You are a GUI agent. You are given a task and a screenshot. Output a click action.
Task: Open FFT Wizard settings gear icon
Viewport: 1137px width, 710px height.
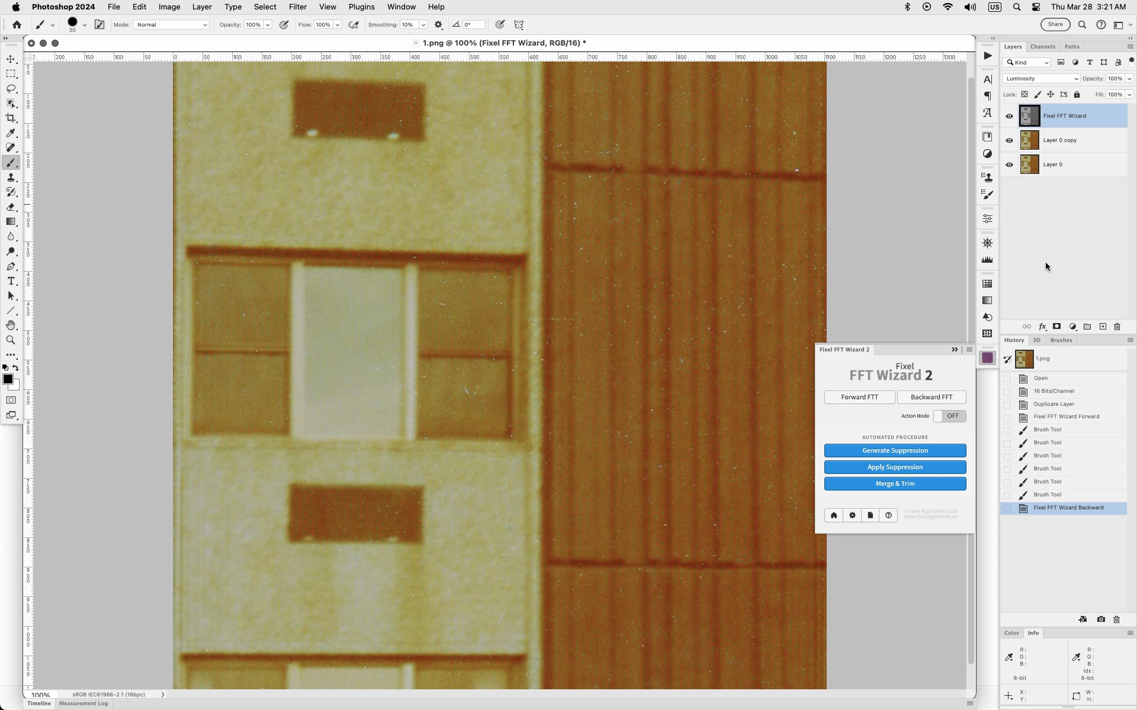[x=852, y=515]
